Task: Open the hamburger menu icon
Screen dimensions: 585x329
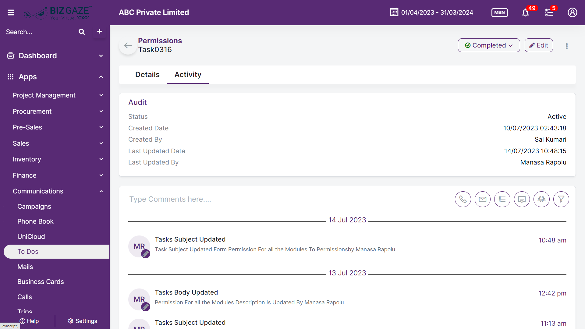Action: 11,12
